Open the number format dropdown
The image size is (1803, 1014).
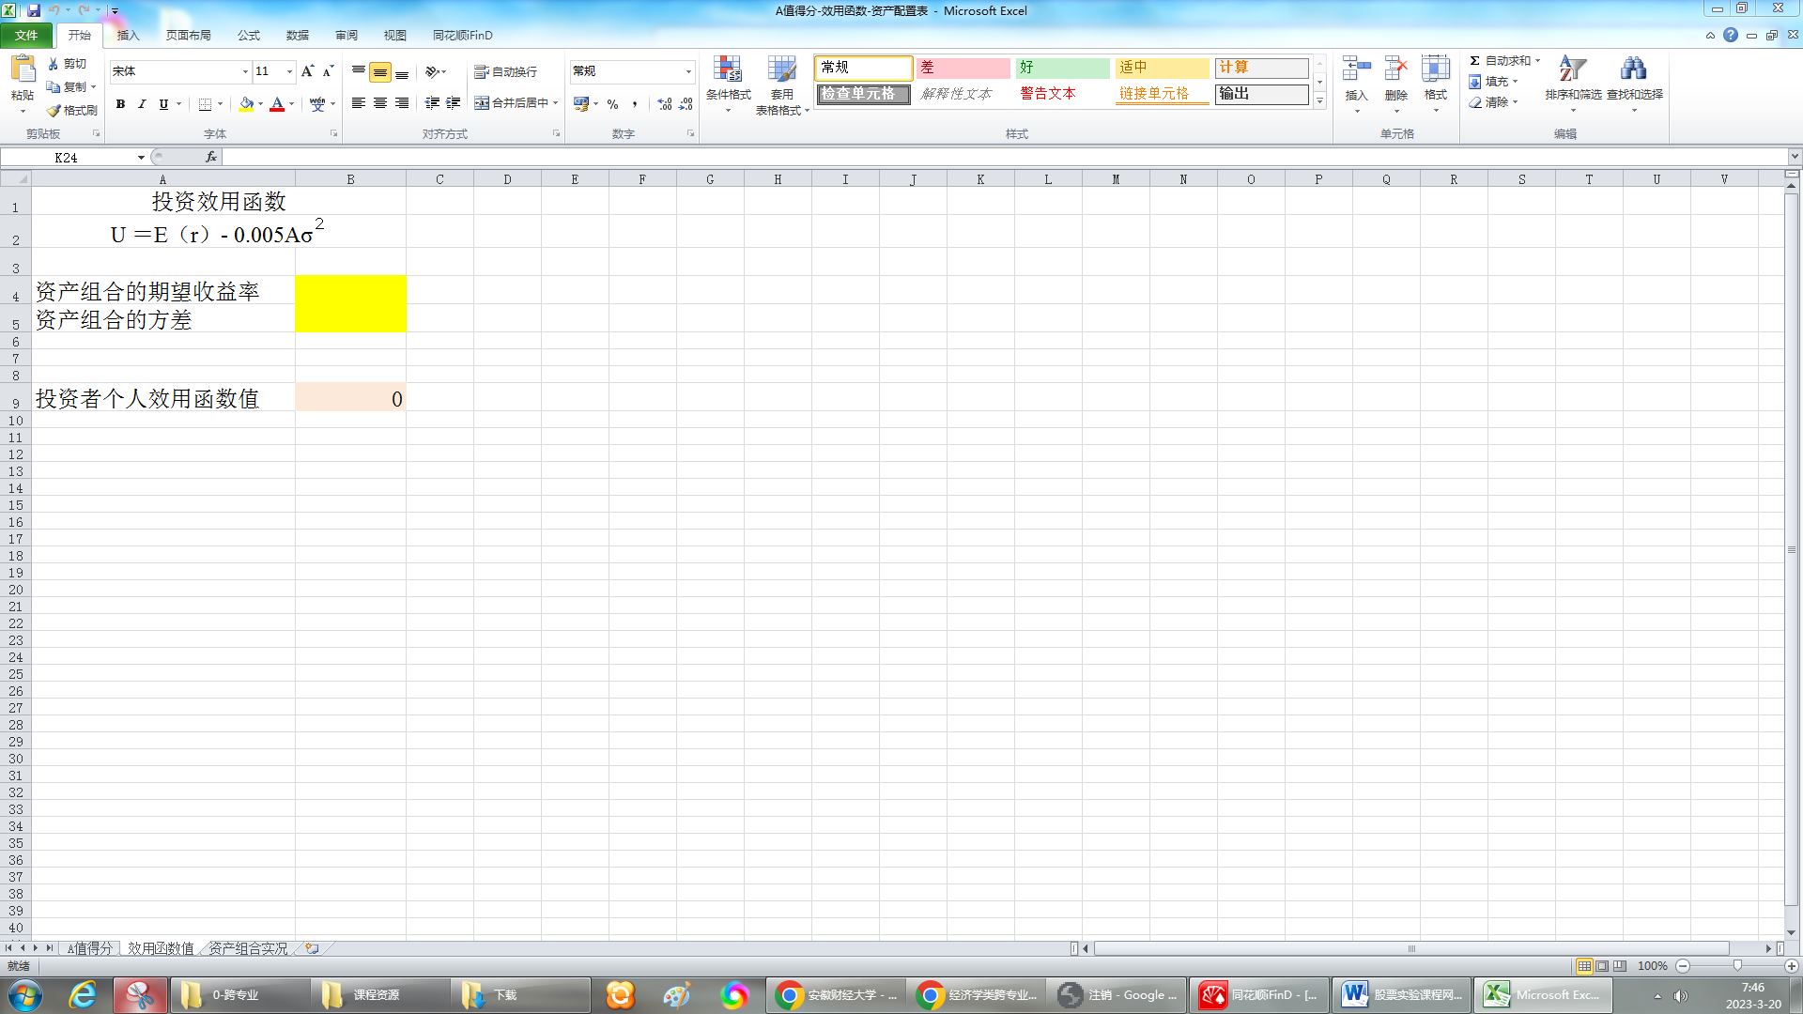688,71
